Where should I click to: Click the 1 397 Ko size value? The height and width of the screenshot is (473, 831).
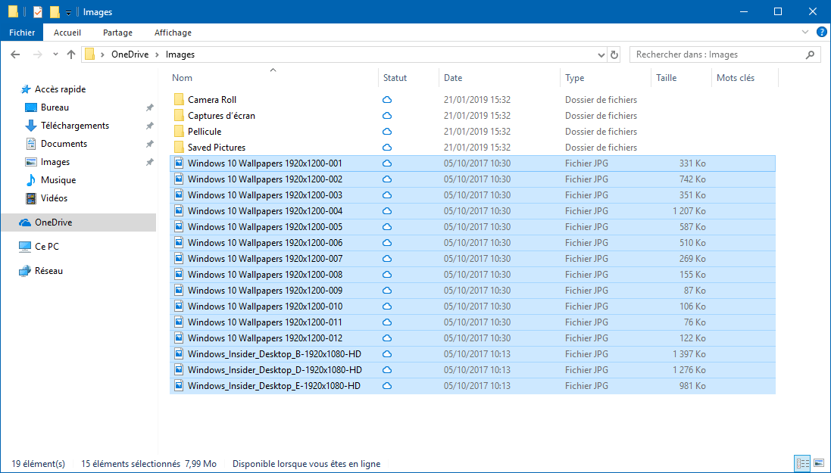point(689,354)
